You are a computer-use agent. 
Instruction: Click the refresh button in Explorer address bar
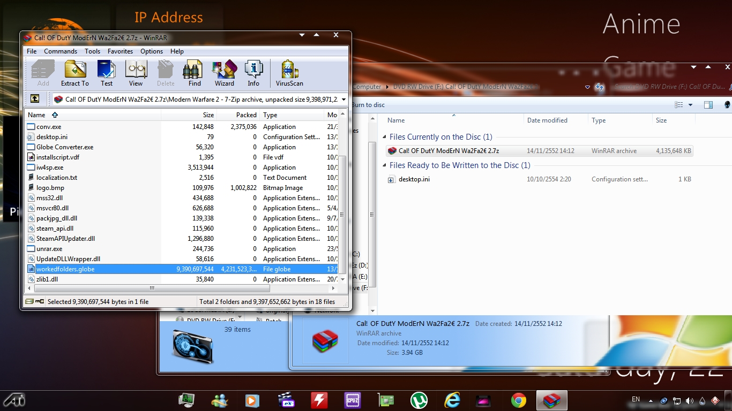[599, 87]
